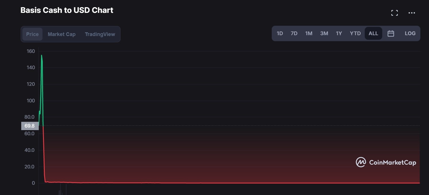Click the Basis Cash to USD Chart heading
This screenshot has height=195, width=429.
(67, 10)
